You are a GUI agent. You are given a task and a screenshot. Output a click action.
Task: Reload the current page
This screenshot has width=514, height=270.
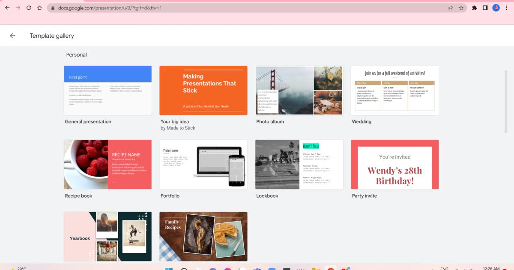click(x=28, y=7)
